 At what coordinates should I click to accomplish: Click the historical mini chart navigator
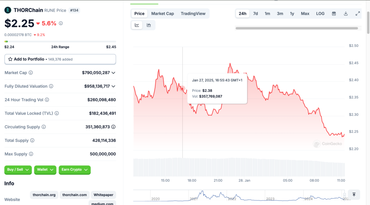[239, 196]
